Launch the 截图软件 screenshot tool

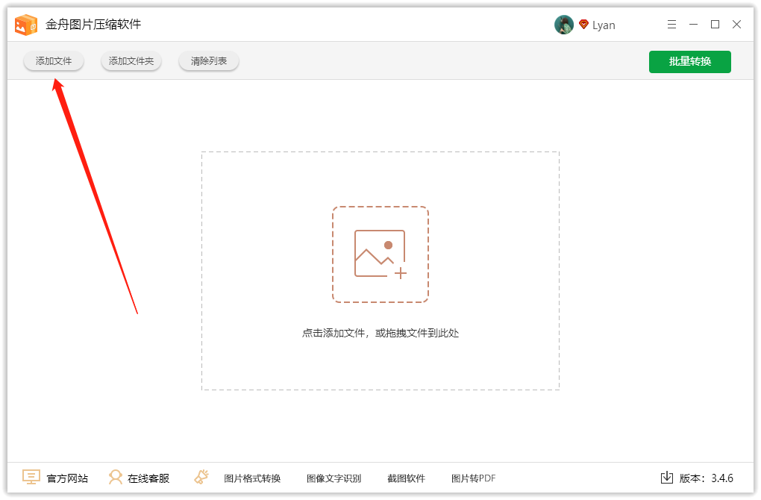406,478
